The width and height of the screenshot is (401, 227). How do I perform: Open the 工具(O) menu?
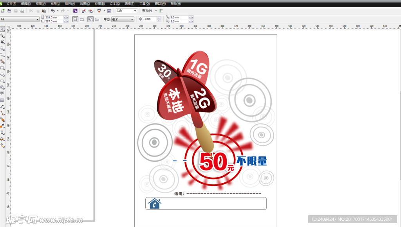(145, 4)
